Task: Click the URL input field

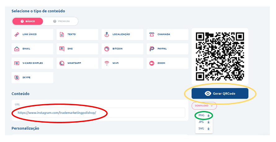Action: tap(99, 113)
